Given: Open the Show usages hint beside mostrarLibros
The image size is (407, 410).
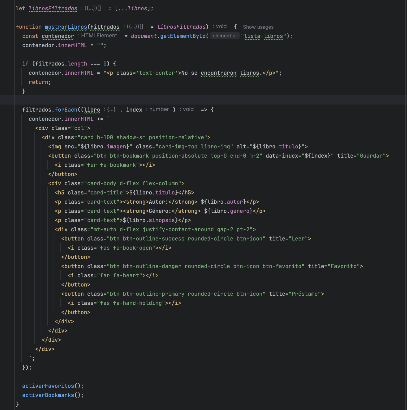Looking at the screenshot, I should [258, 27].
